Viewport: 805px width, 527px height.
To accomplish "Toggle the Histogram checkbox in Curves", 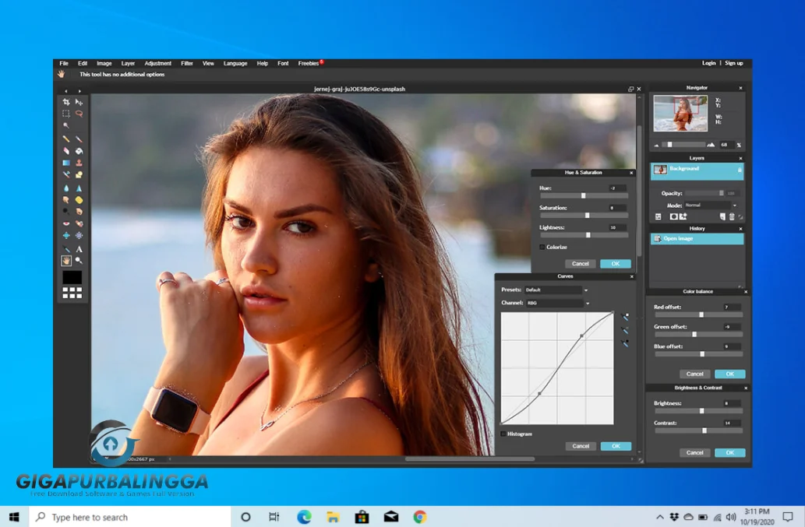I will tap(503, 434).
